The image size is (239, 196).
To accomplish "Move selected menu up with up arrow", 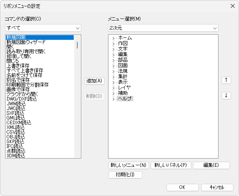I will coord(226,80).
